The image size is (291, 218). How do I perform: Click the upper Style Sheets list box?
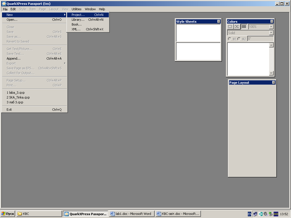[x=198, y=33]
